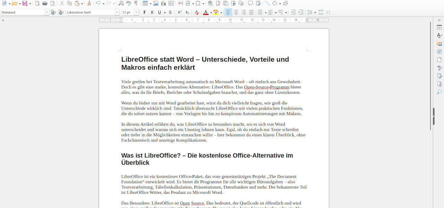Expand the Liberation Serif font name dropdown
Image resolution: width=444 pixels, height=208 pixels.
(x=117, y=12)
